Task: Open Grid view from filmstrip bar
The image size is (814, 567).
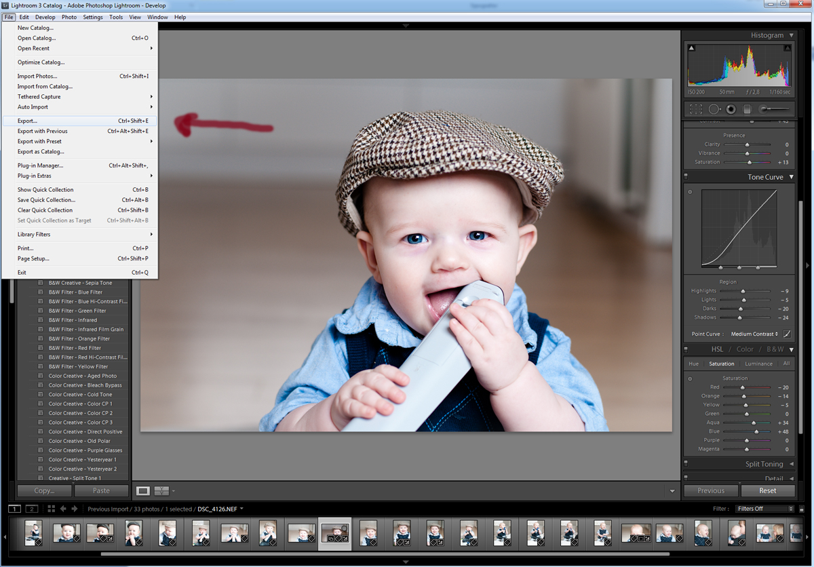Action: coord(51,509)
